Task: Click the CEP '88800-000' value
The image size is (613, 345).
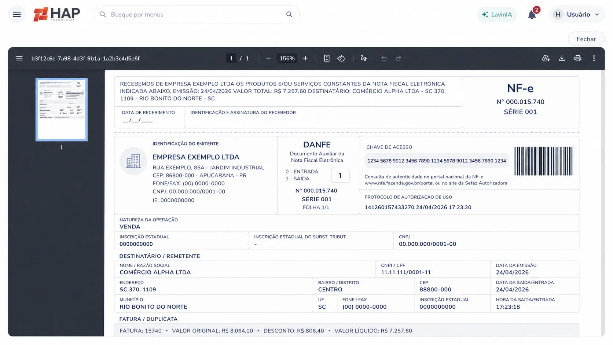Action: 435,290
